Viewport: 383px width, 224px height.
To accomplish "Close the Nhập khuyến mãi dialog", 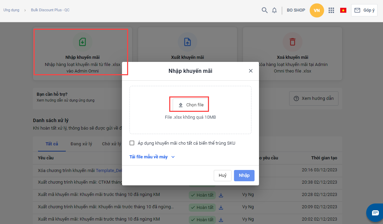I will [x=251, y=71].
